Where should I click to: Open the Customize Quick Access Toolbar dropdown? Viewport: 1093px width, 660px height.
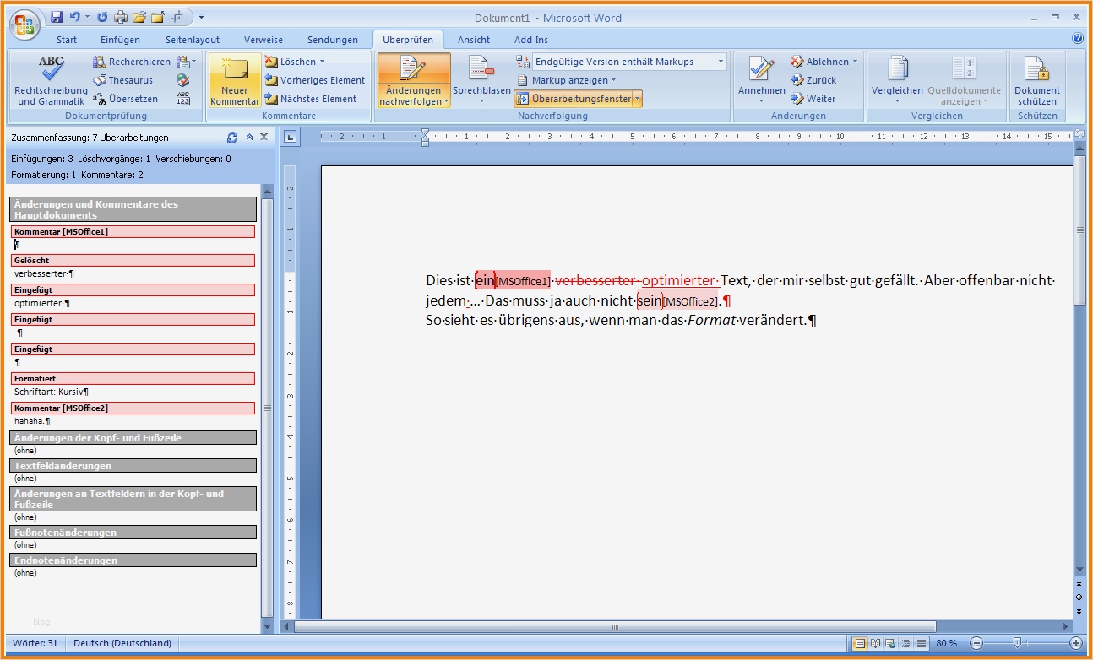tap(203, 17)
